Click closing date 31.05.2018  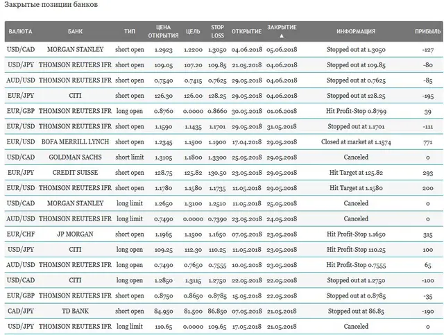282,127
